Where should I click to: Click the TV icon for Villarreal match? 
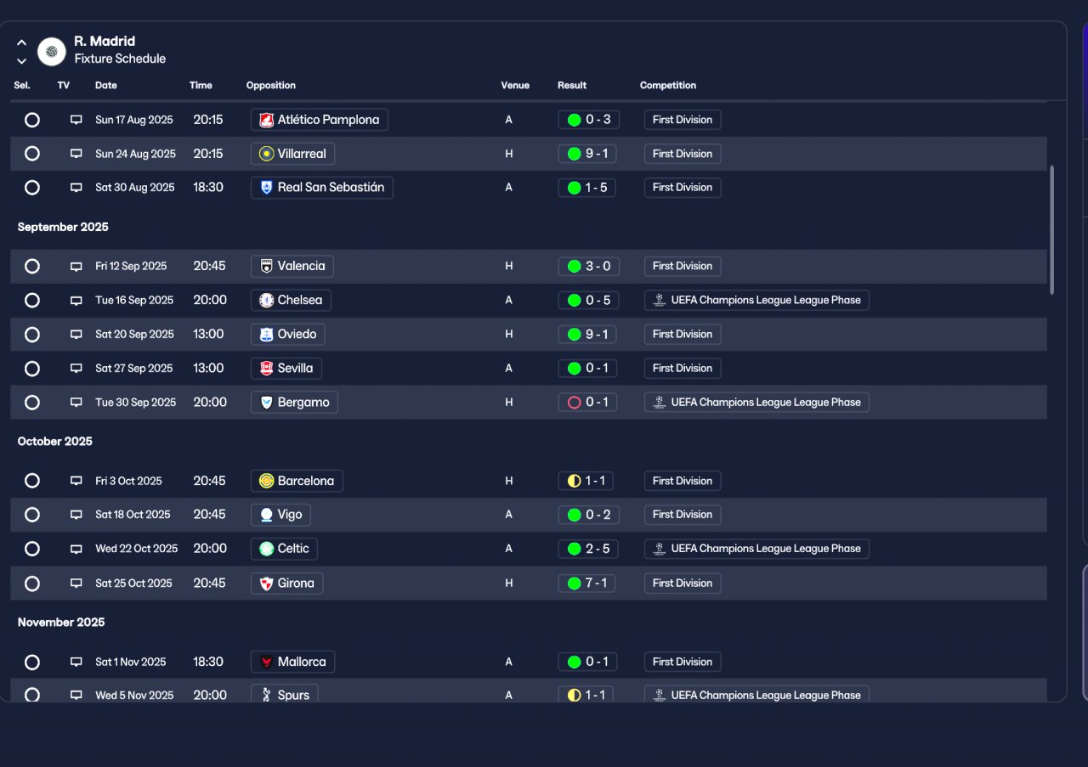click(x=76, y=154)
